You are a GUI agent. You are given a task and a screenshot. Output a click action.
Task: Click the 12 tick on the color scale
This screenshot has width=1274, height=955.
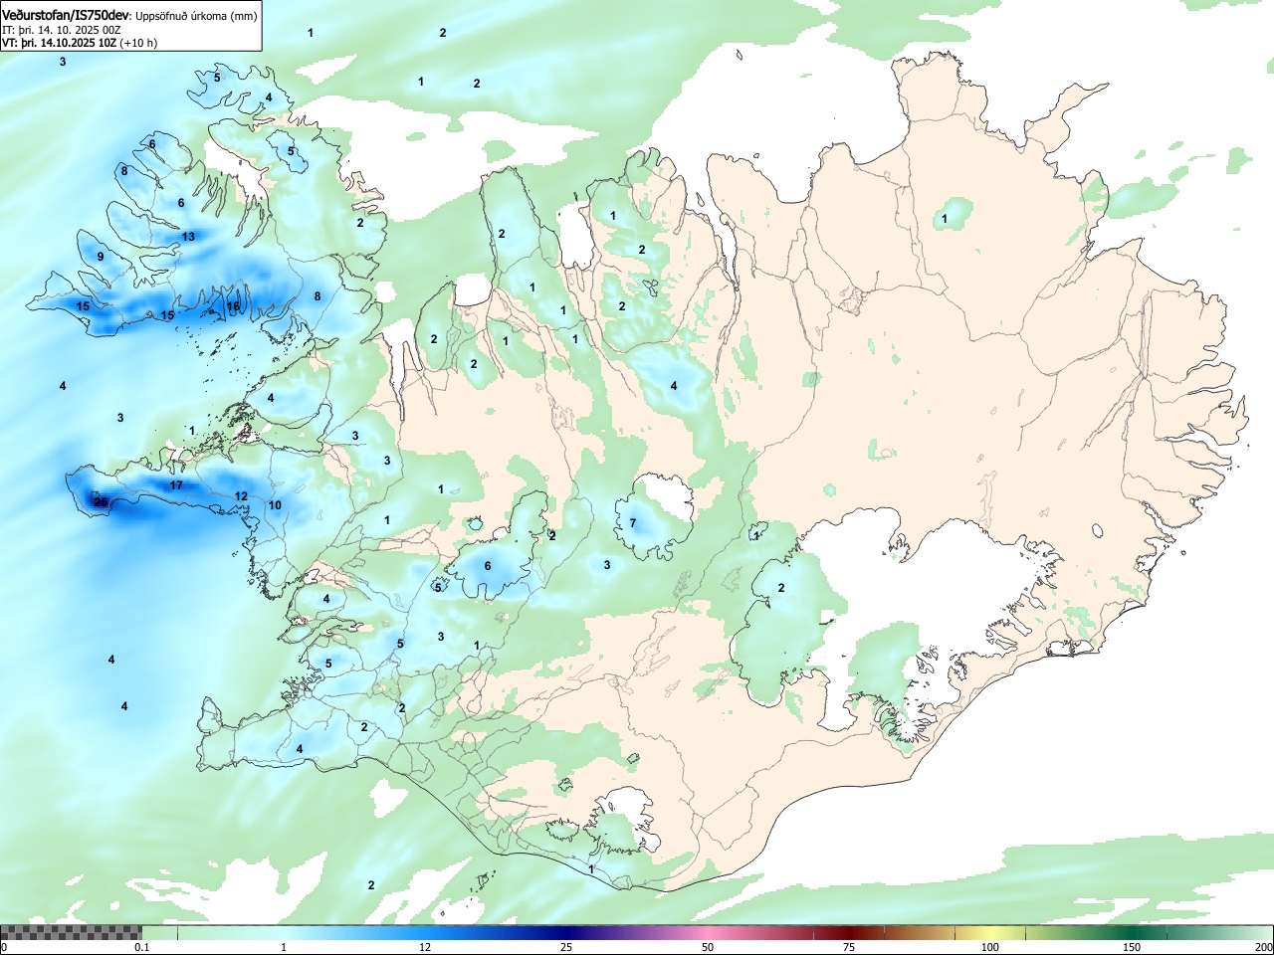pyautogui.click(x=425, y=947)
